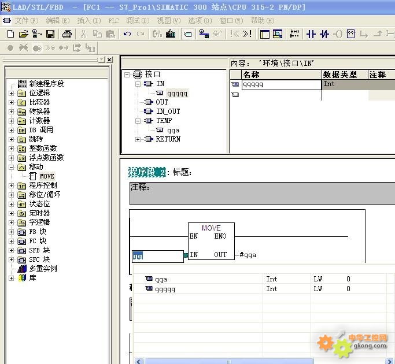395x364 pixels.
Task: Click the Copy toolbar icon
Action: tap(97, 34)
